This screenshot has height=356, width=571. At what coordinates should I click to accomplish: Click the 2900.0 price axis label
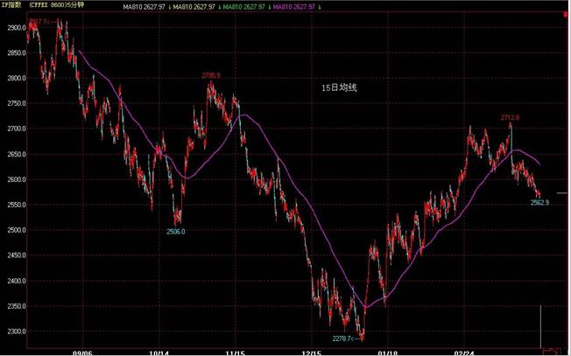[x=11, y=28]
